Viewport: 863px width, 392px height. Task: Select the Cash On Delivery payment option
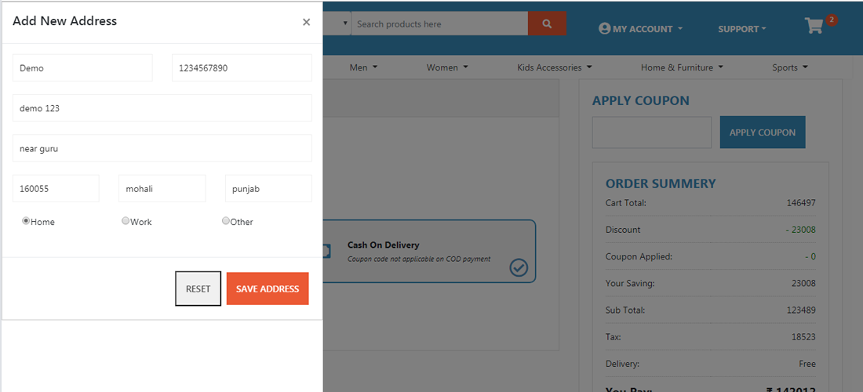pos(428,251)
